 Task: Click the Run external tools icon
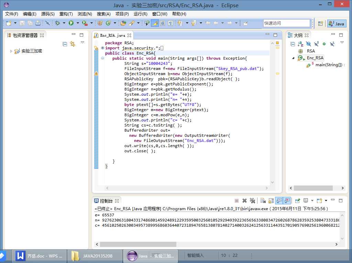click(85, 23)
